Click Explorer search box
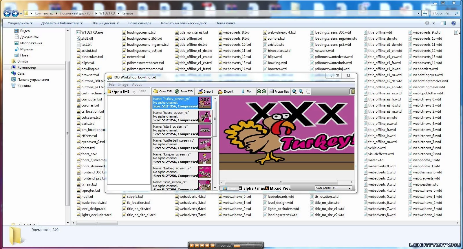Viewport: 463px width, 249px height. (x=445, y=13)
